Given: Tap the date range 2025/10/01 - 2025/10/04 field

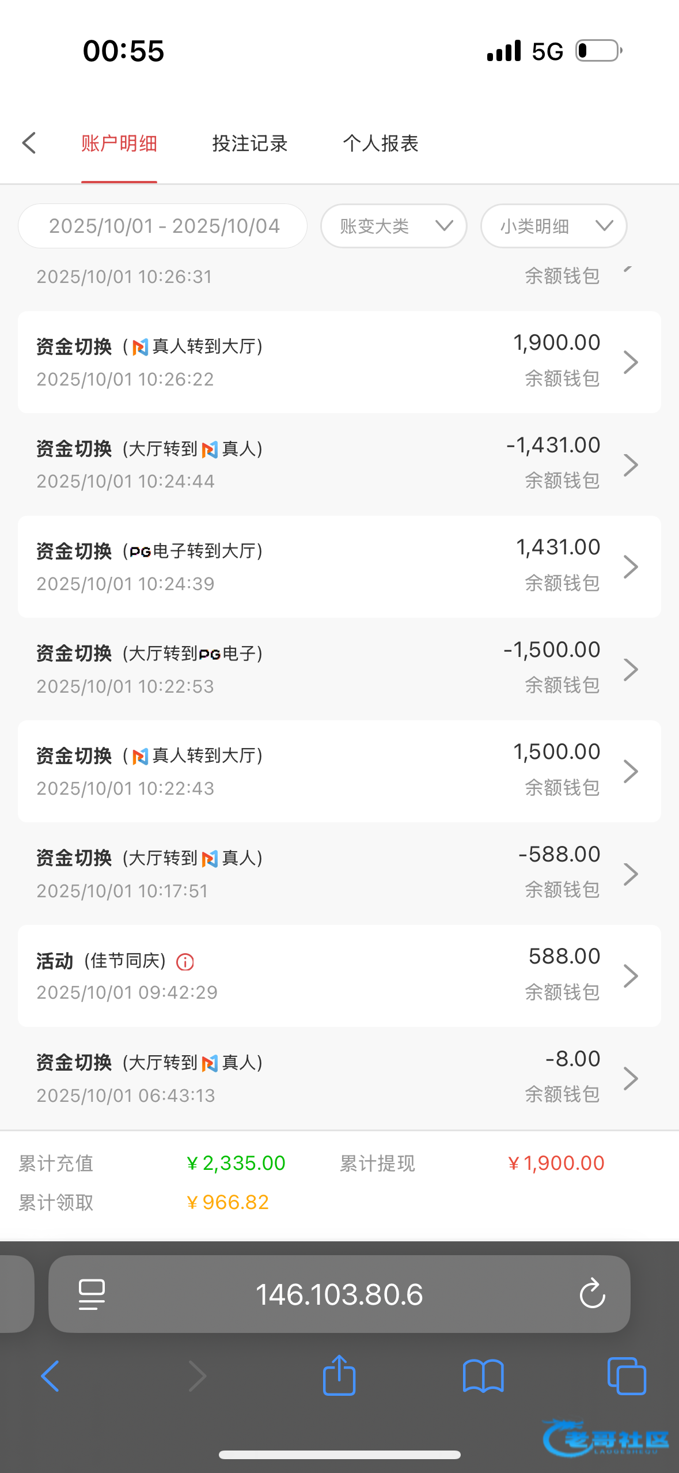Looking at the screenshot, I should coord(163,226).
